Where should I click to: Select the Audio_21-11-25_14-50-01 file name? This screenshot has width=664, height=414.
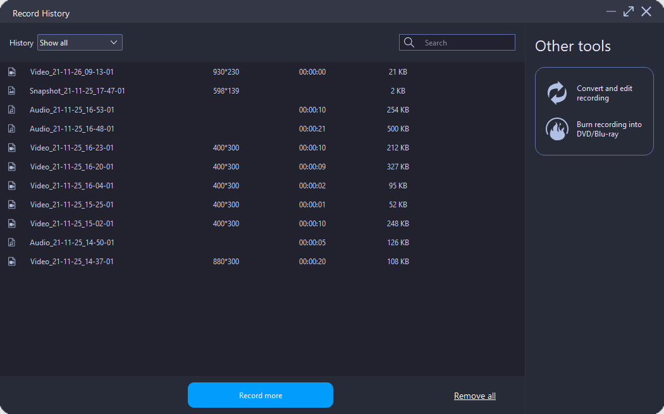pyautogui.click(x=71, y=243)
